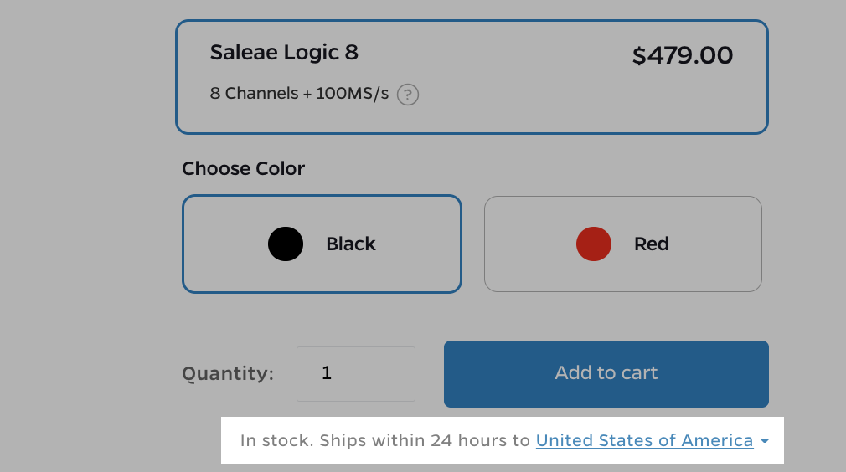Focus the Quantity input field
The image size is (846, 472).
(x=356, y=373)
